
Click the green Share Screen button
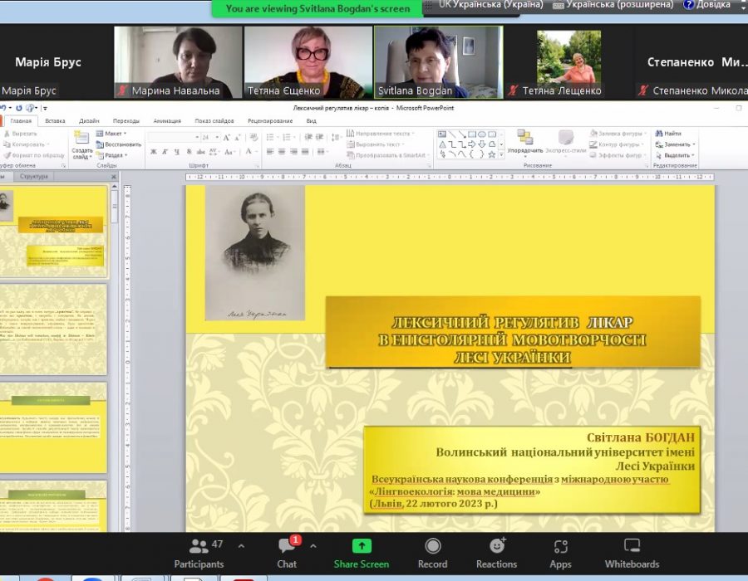coord(362,552)
